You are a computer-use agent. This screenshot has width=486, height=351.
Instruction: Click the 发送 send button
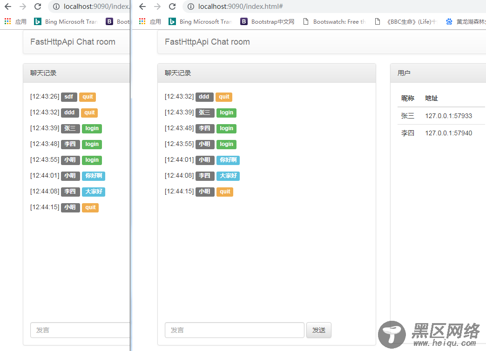[318, 330]
